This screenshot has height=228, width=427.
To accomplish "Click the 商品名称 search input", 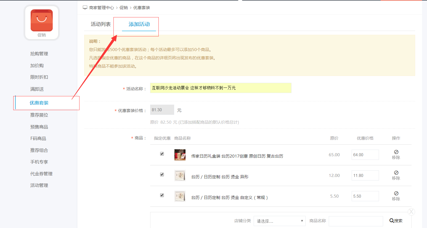I will [356, 221].
